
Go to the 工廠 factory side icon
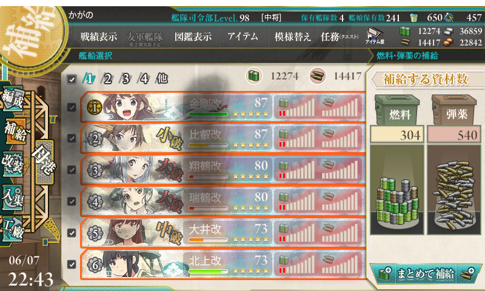coord(13,229)
